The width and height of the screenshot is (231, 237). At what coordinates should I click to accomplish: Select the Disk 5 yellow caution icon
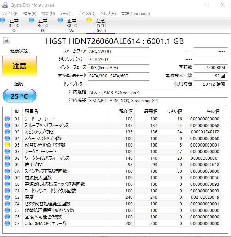coord(89,20)
